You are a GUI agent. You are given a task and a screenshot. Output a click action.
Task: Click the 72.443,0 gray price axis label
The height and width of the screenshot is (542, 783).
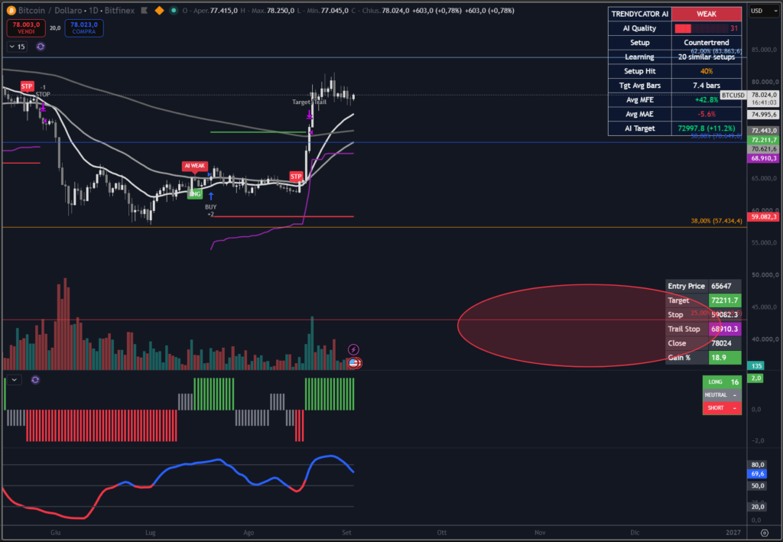764,131
